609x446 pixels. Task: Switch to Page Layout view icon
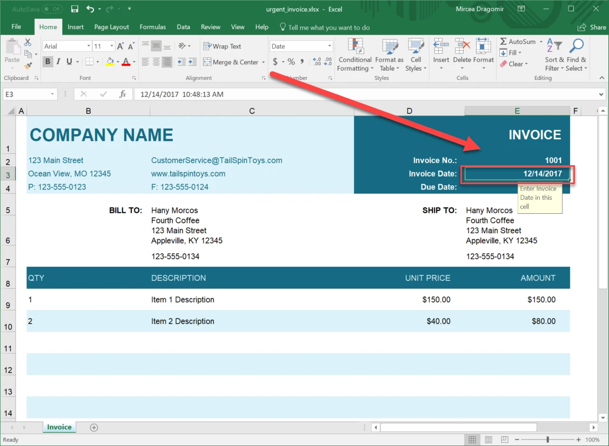(x=488, y=440)
